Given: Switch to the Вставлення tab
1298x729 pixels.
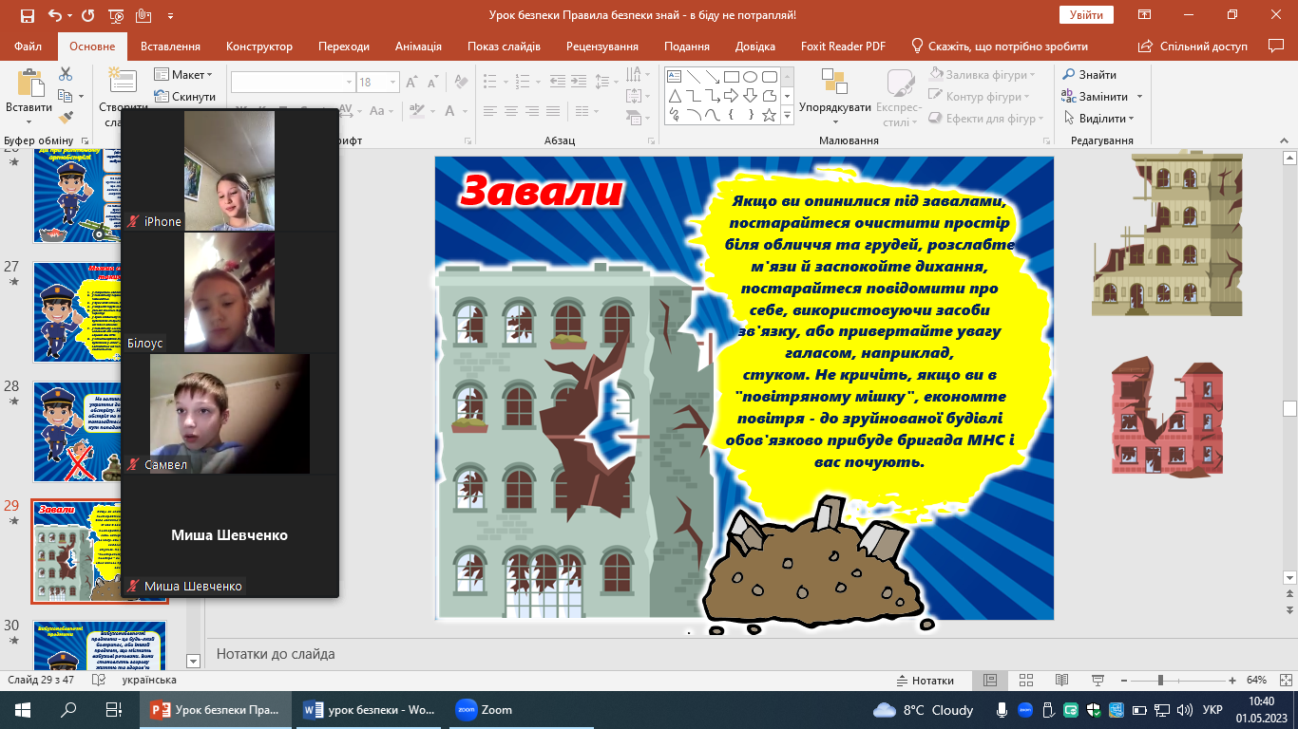Looking at the screenshot, I should [x=170, y=46].
